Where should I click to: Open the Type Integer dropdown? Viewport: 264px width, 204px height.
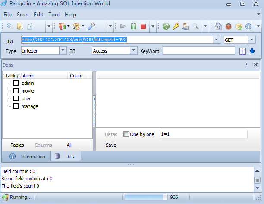pos(63,51)
